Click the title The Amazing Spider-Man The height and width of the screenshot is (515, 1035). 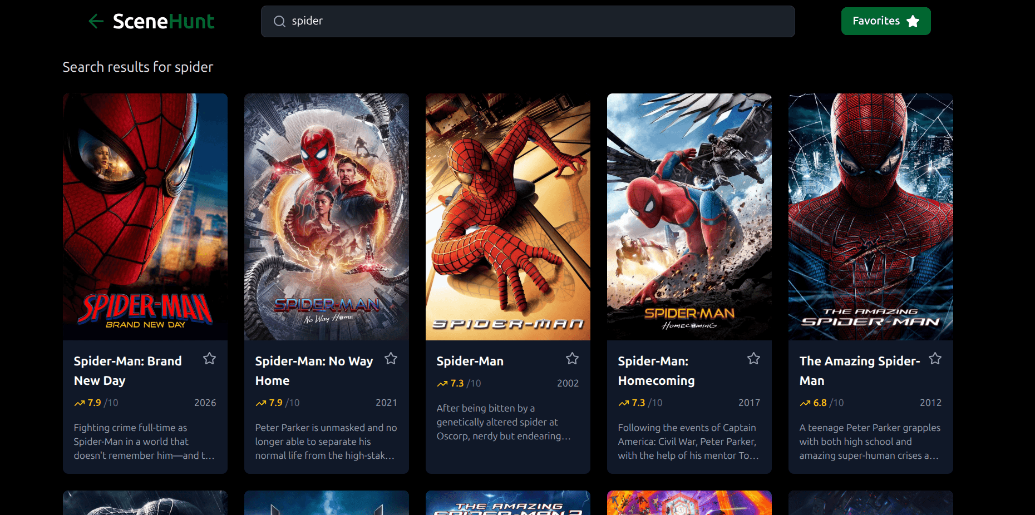point(860,371)
